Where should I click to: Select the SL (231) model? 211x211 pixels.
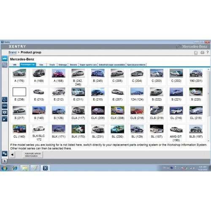[x=98, y=133]
